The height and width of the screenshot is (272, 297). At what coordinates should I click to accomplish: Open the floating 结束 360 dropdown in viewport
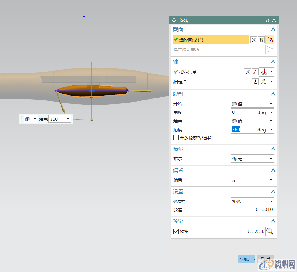(x=67, y=119)
